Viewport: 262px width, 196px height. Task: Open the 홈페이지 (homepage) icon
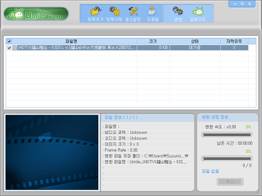(x=197, y=14)
